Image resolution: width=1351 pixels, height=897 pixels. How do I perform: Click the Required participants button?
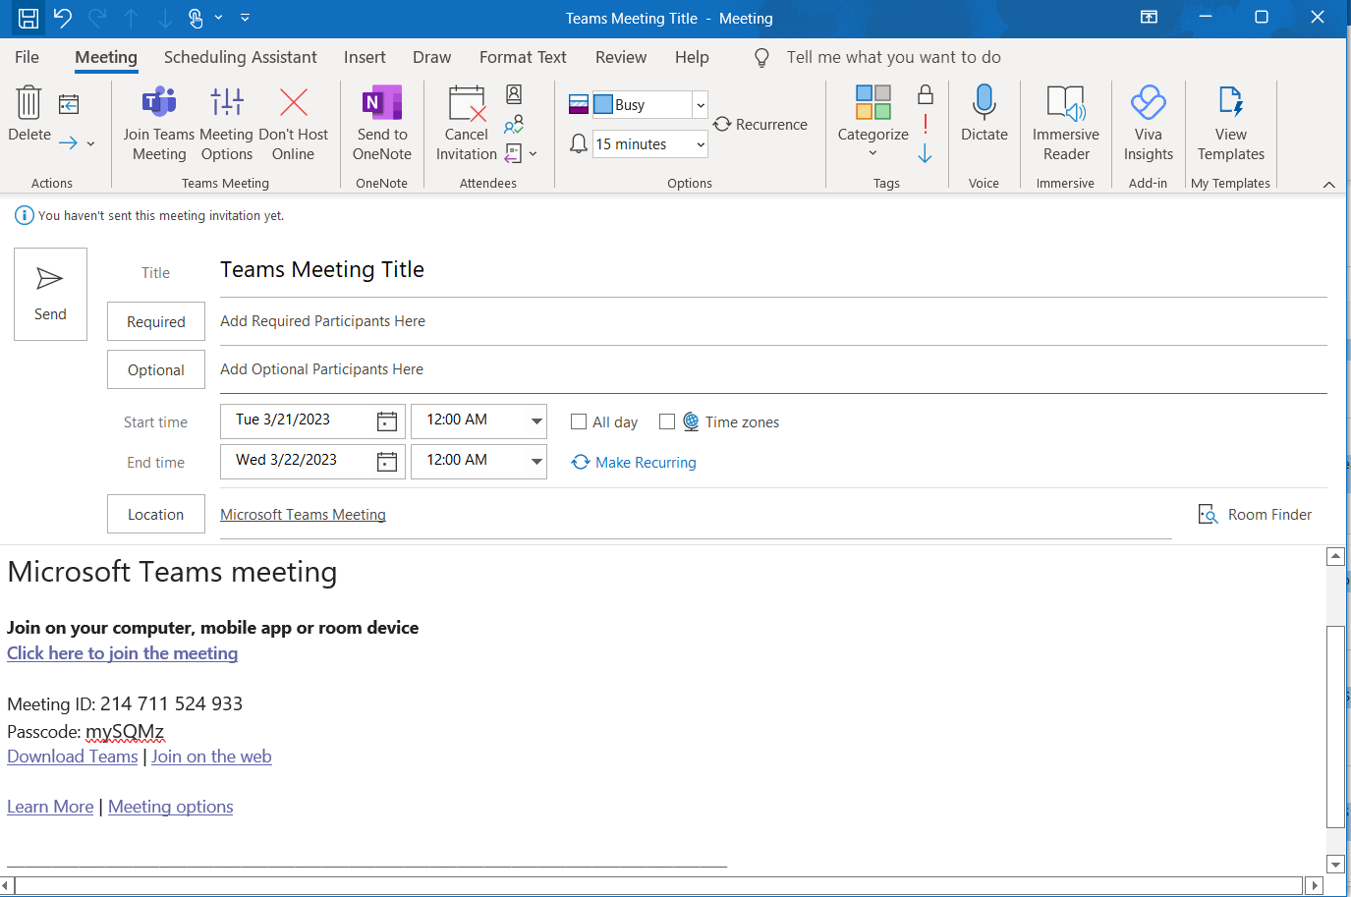(x=156, y=321)
